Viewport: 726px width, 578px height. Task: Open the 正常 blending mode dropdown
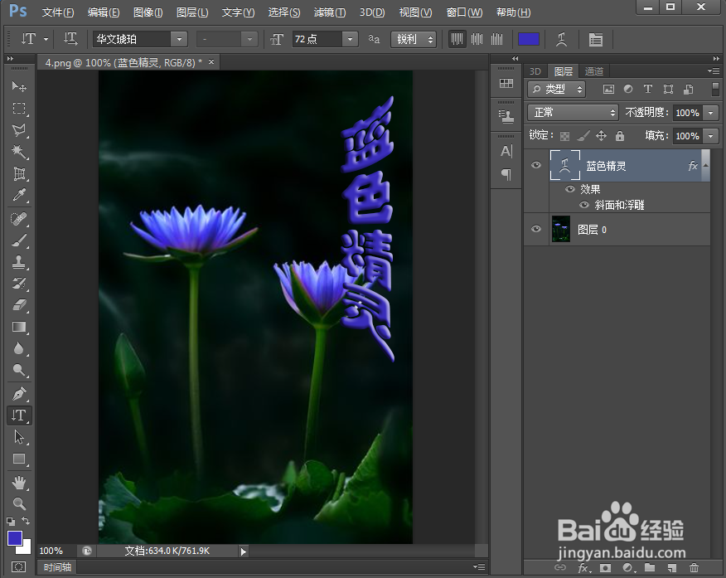573,111
